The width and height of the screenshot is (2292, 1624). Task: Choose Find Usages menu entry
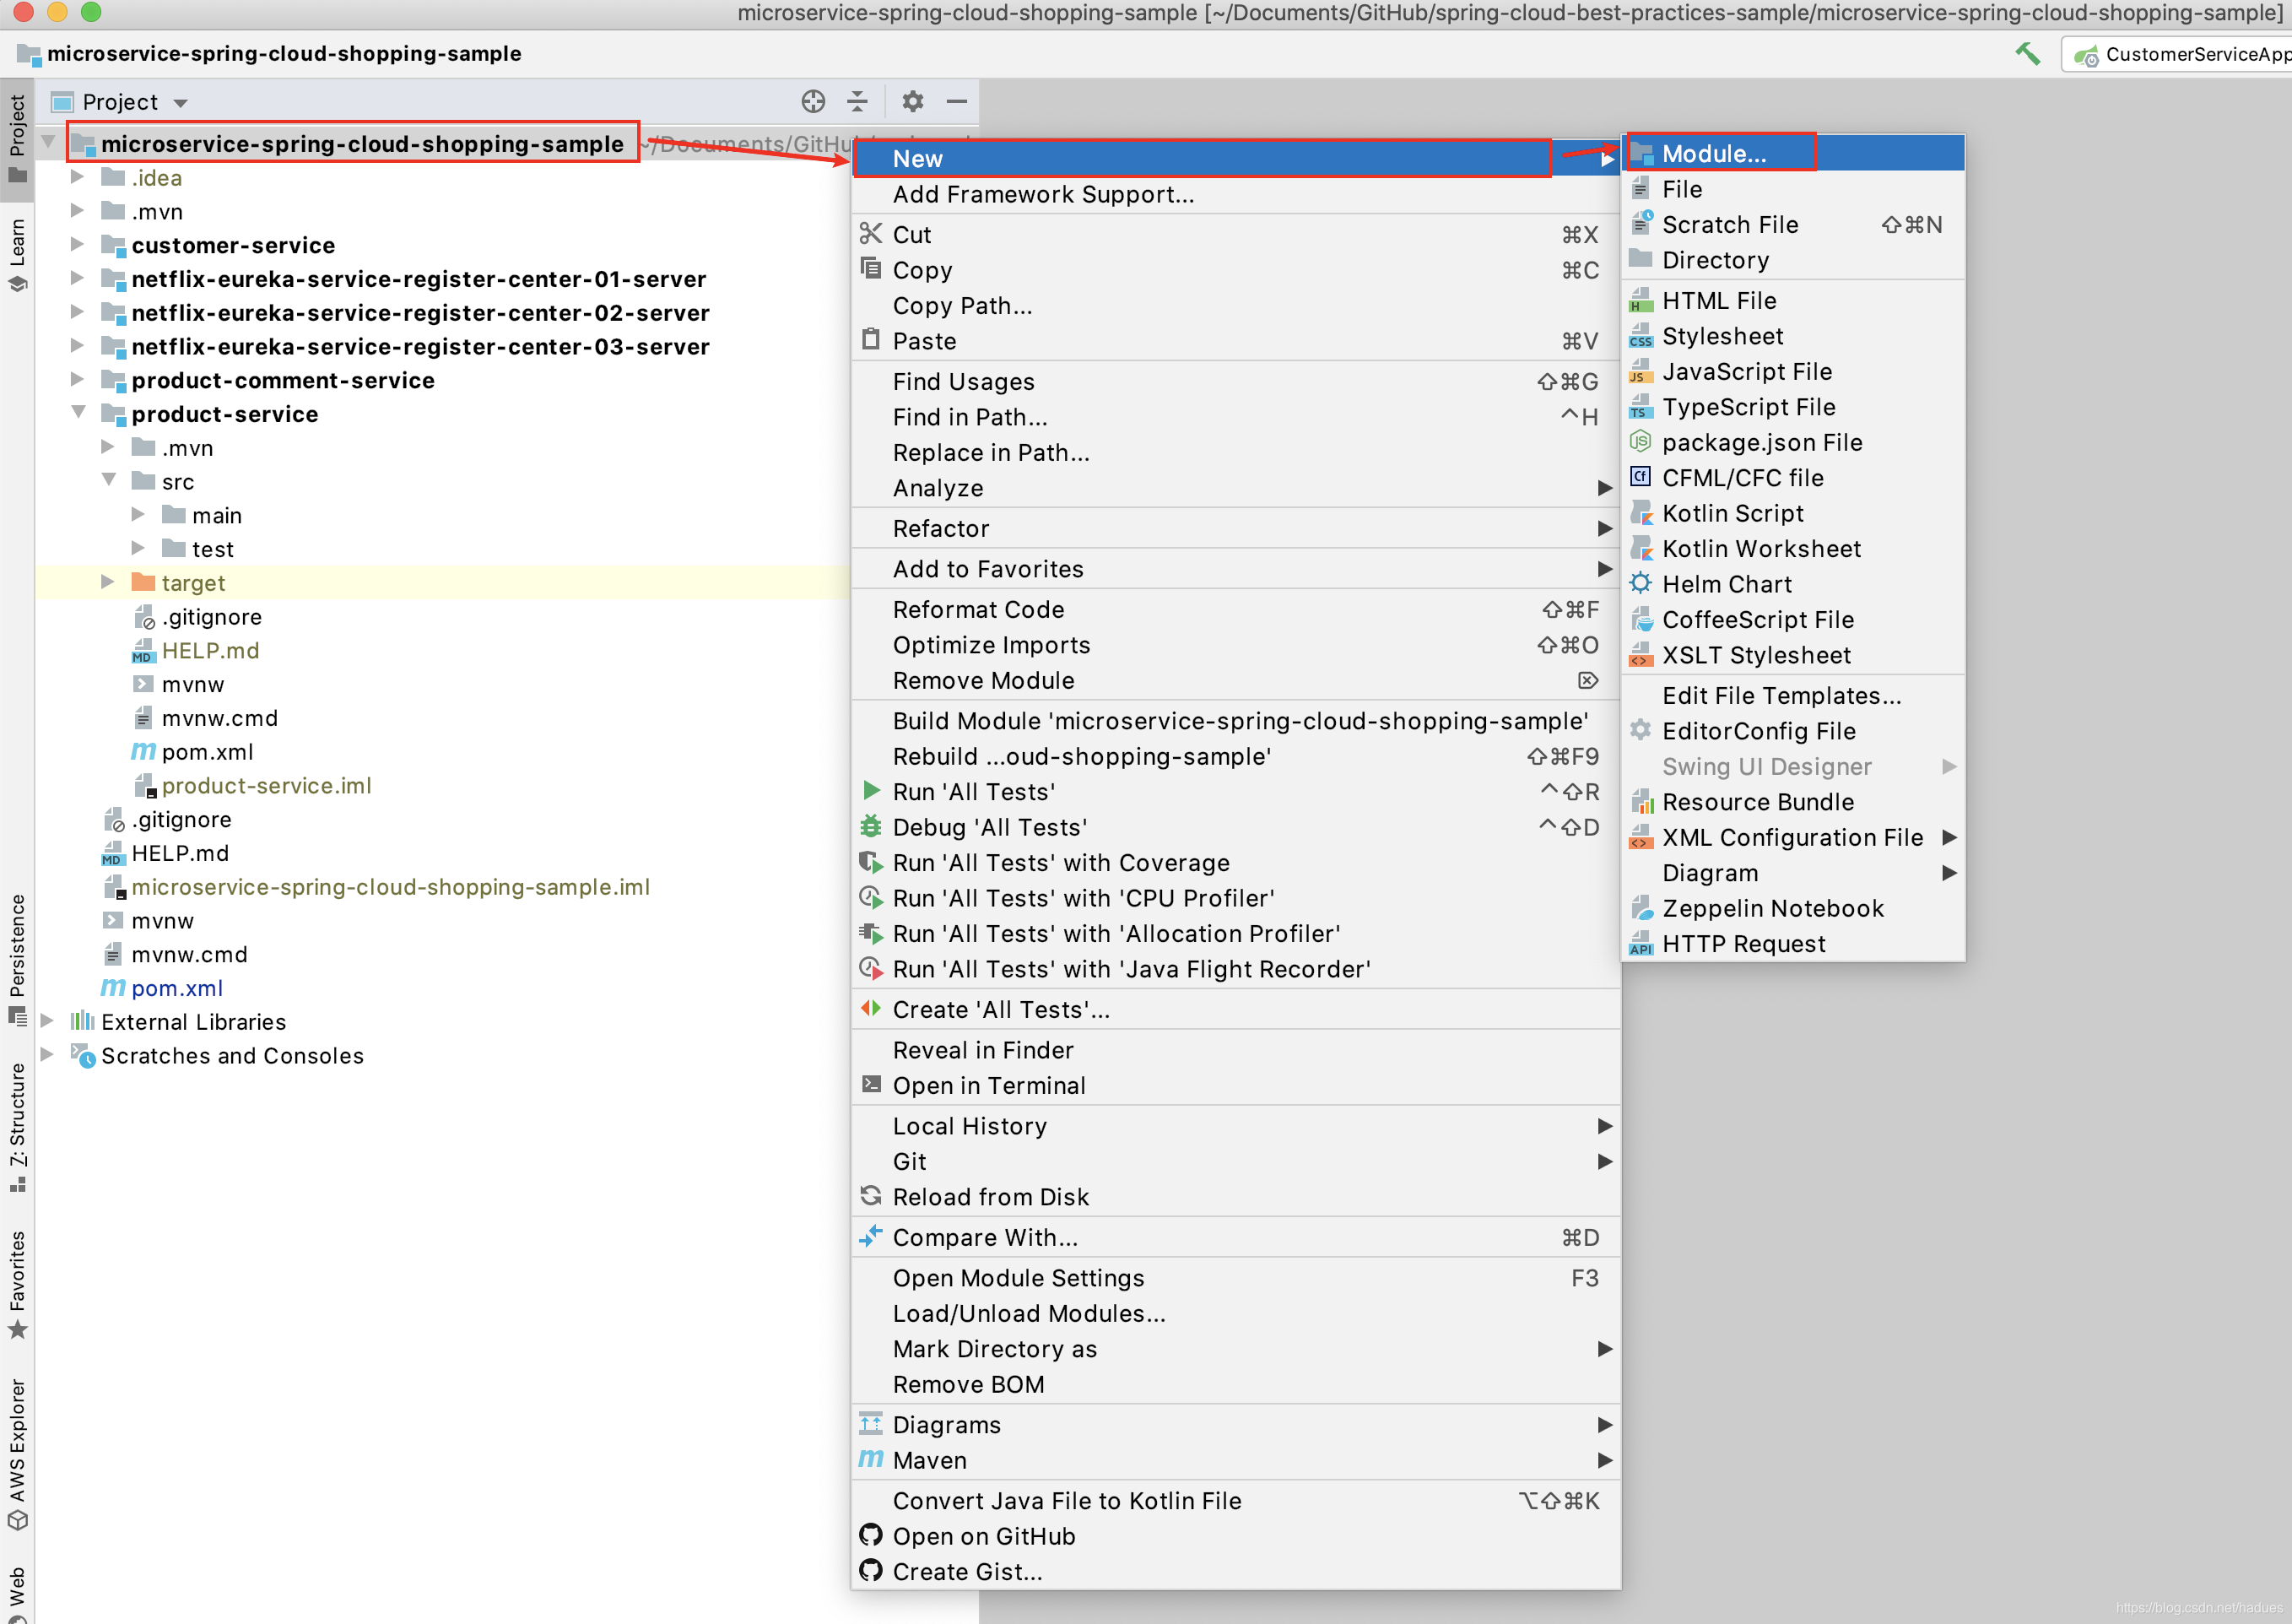pos(1235,381)
